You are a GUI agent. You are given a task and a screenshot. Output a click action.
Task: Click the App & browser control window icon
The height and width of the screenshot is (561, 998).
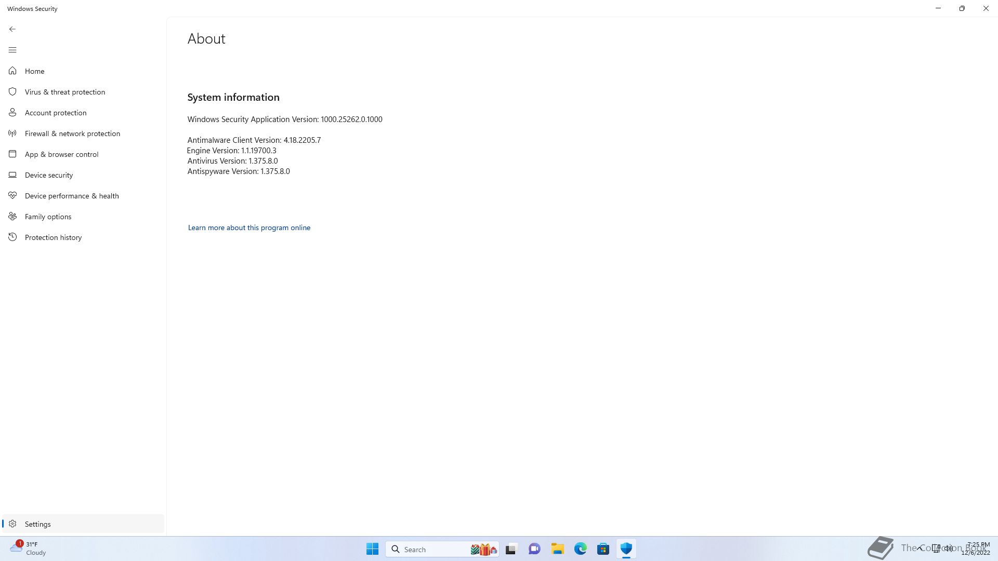coord(12,154)
